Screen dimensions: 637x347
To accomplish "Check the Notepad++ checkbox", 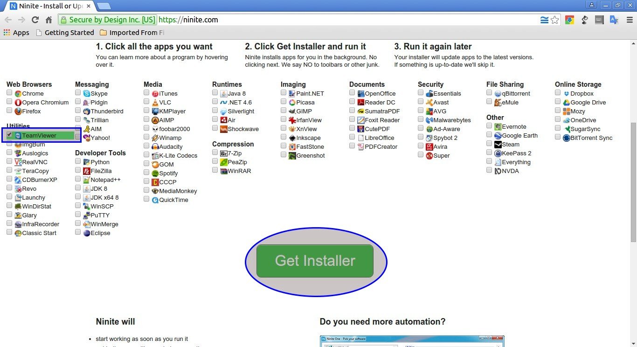I will (78, 180).
